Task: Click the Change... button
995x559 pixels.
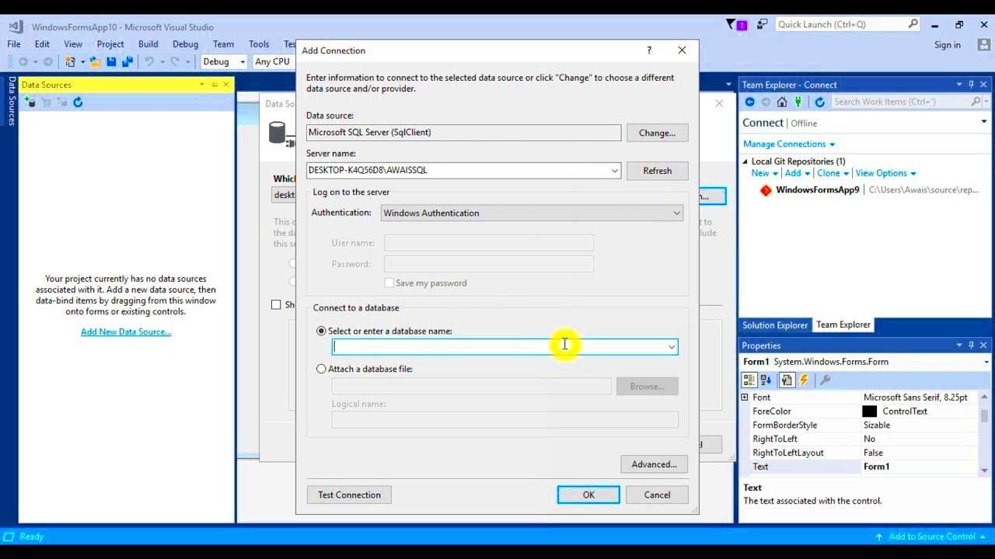Action: (x=657, y=133)
